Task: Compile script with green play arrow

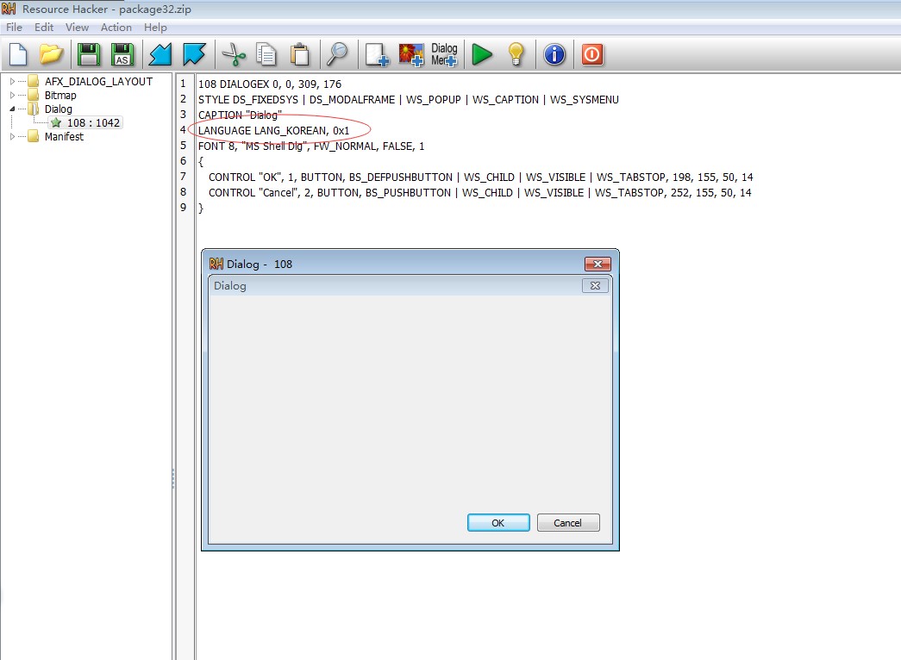Action: (x=481, y=54)
